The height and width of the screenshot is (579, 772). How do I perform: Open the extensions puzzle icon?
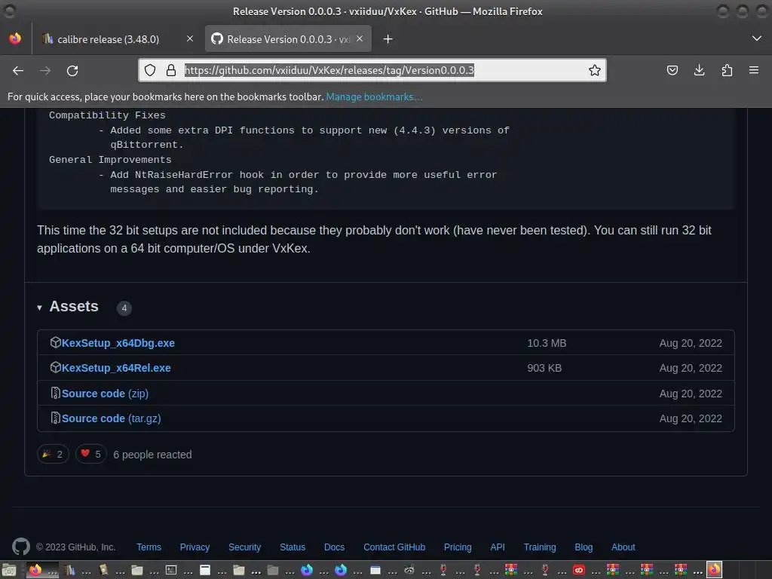click(727, 70)
